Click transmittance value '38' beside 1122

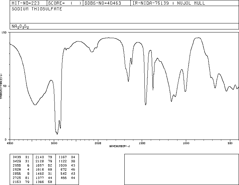[73, 161]
